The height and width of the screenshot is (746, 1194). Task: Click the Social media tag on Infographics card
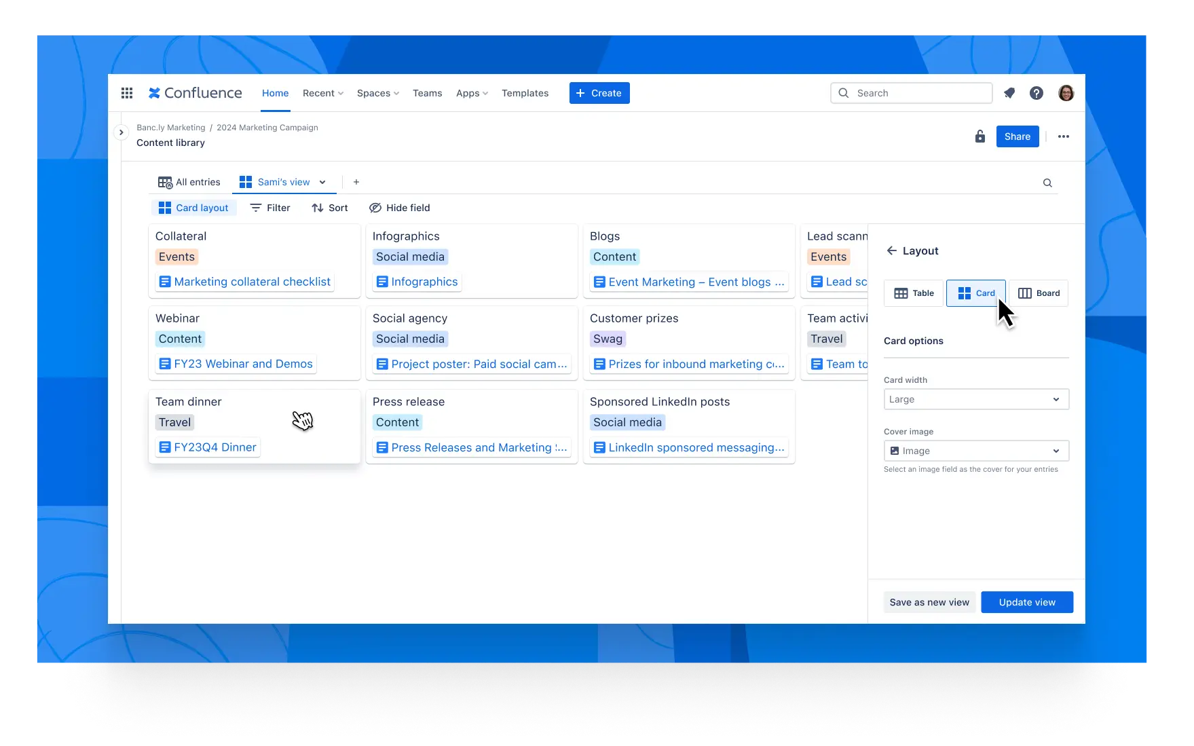(x=410, y=257)
